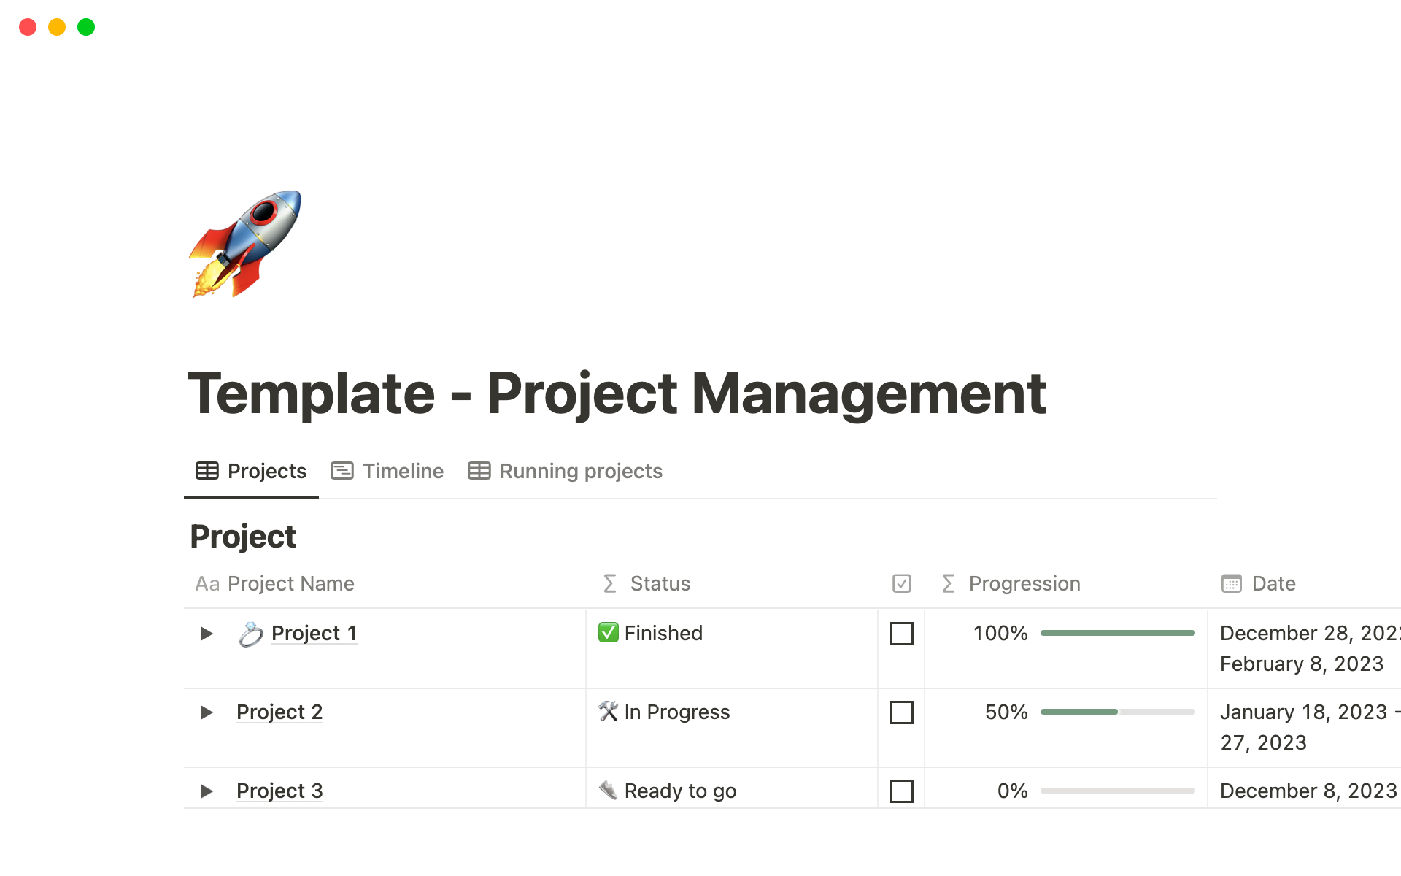Screen dimensions: 1401x876
Task: Expand the Project 3 disclosure triangle
Action: pos(207,791)
